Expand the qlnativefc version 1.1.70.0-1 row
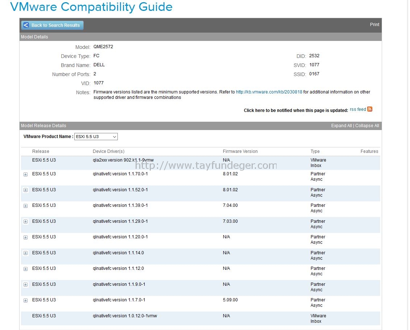410x330 pixels. tap(25, 174)
